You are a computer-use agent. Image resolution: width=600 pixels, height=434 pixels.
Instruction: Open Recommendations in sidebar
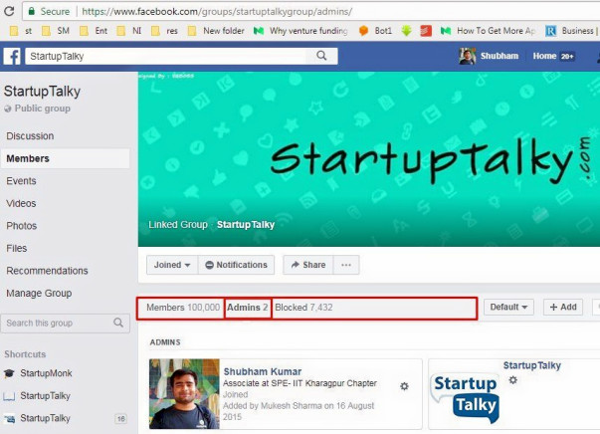click(x=47, y=271)
